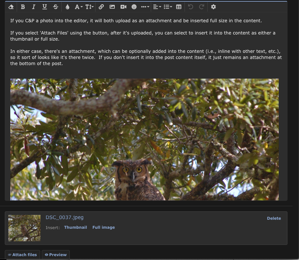Open the List options dropdown
The height and width of the screenshot is (260, 299).
[168, 7]
